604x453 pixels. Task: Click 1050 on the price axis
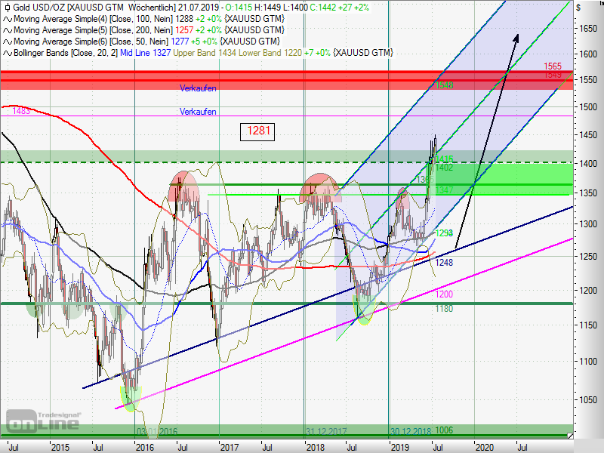pyautogui.click(x=587, y=400)
